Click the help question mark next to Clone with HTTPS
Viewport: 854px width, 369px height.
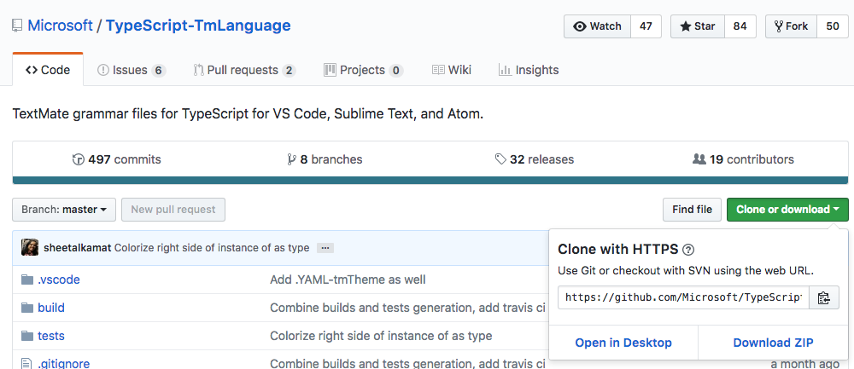pos(688,250)
